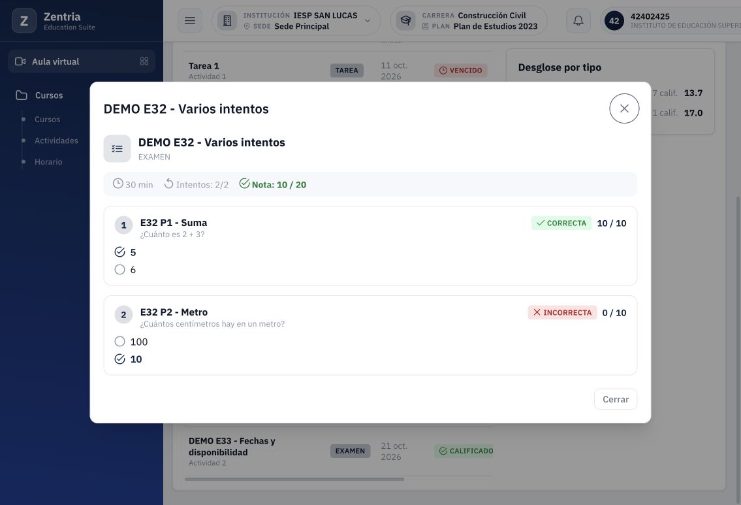Open the hamburger menu in top bar
Screen dimensions: 741x505
189,21
